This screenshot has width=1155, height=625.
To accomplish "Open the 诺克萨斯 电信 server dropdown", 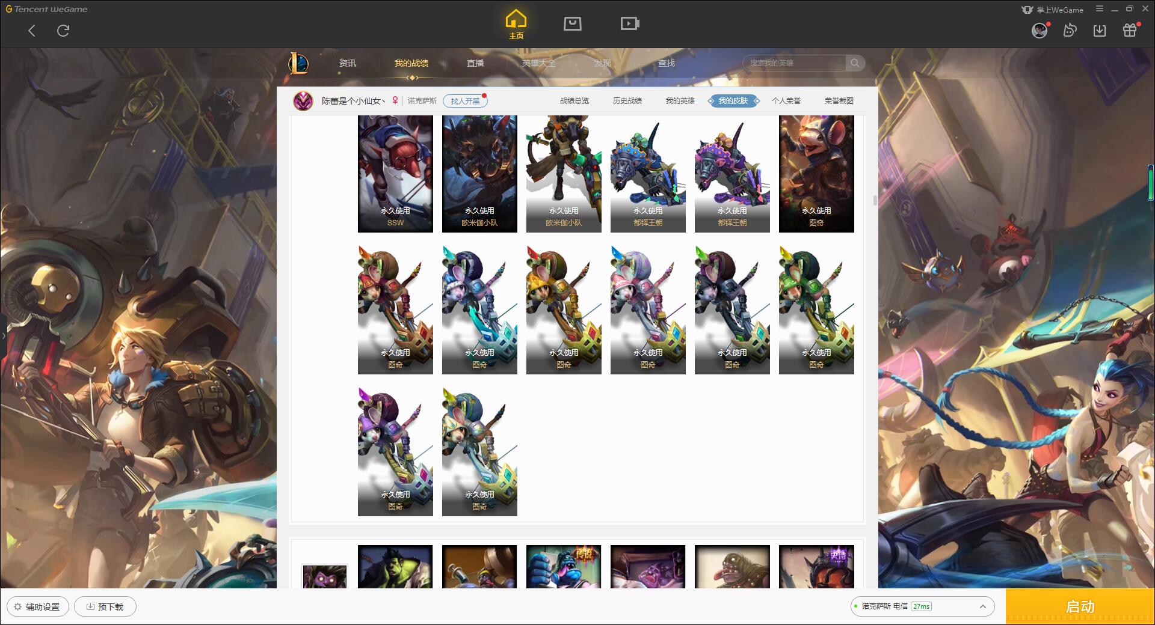I will (x=922, y=606).
